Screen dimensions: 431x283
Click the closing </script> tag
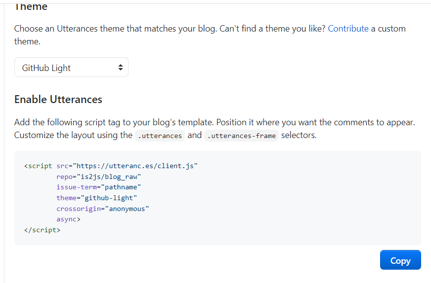pos(42,230)
